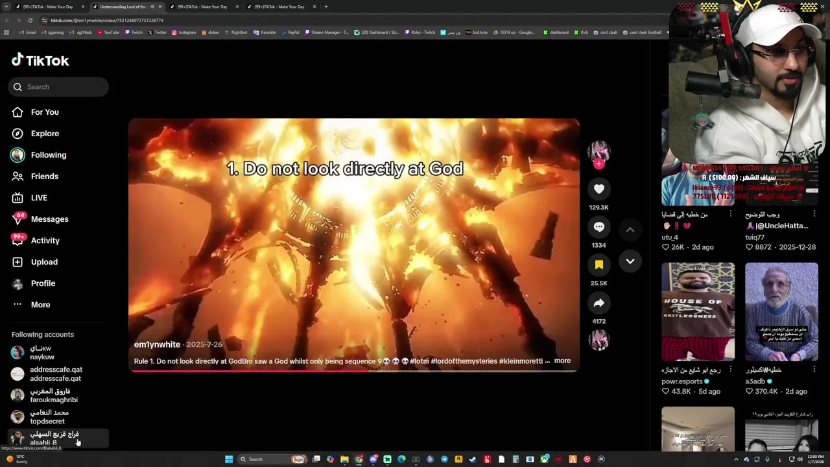830x467 pixels.
Task: Open the Friends page
Action: (45, 176)
